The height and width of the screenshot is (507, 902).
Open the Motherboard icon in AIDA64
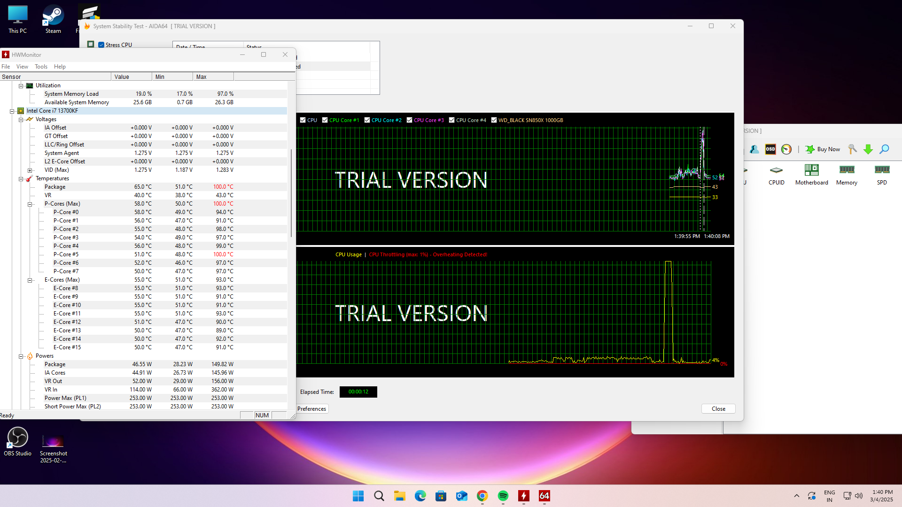pos(811,174)
